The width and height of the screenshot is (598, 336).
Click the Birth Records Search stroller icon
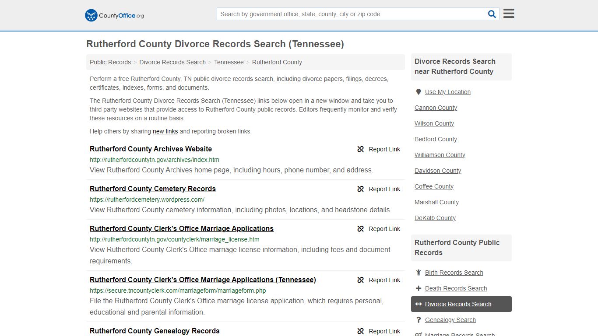418,272
